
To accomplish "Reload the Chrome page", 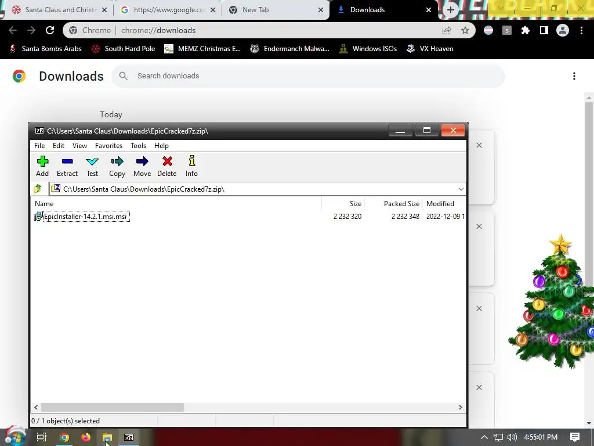I will pos(50,30).
